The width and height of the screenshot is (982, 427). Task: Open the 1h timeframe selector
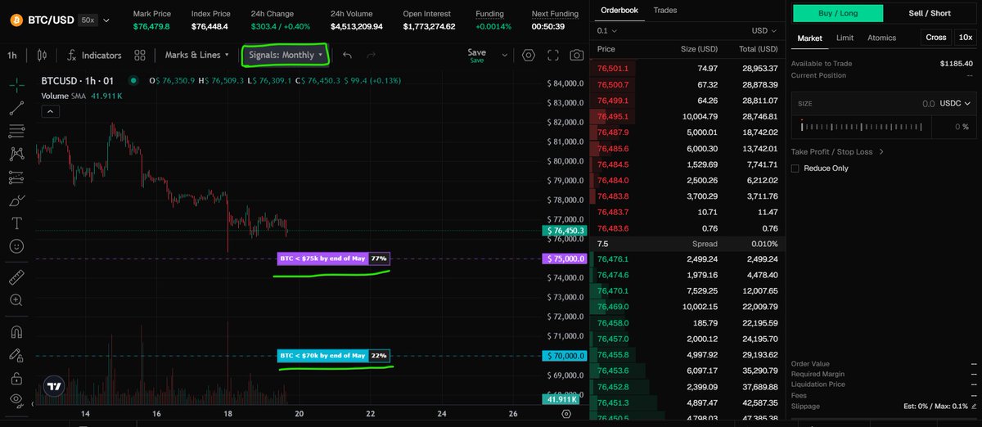(11, 55)
